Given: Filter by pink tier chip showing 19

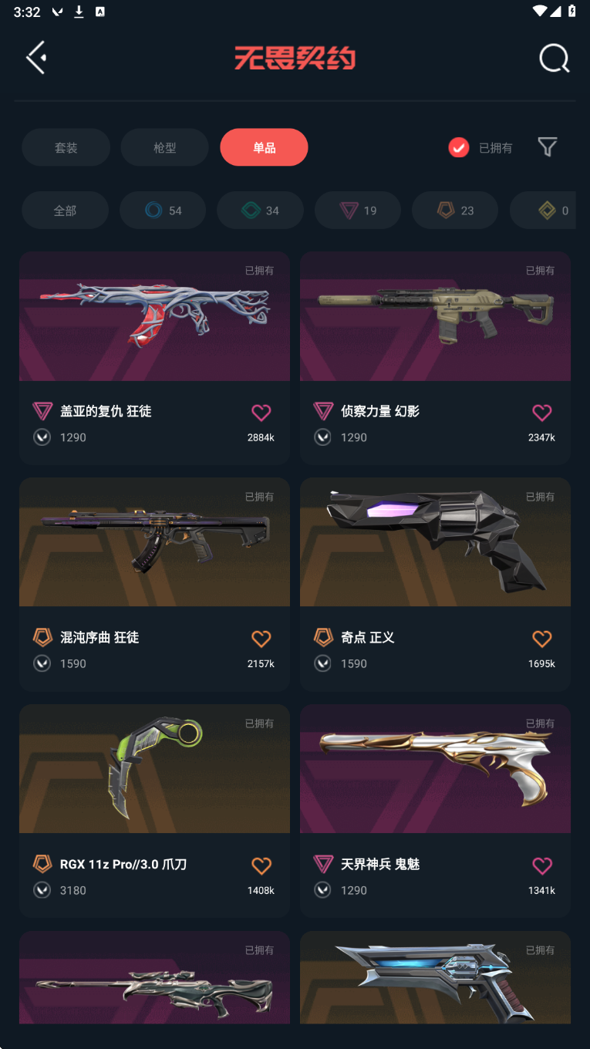Looking at the screenshot, I should point(358,210).
